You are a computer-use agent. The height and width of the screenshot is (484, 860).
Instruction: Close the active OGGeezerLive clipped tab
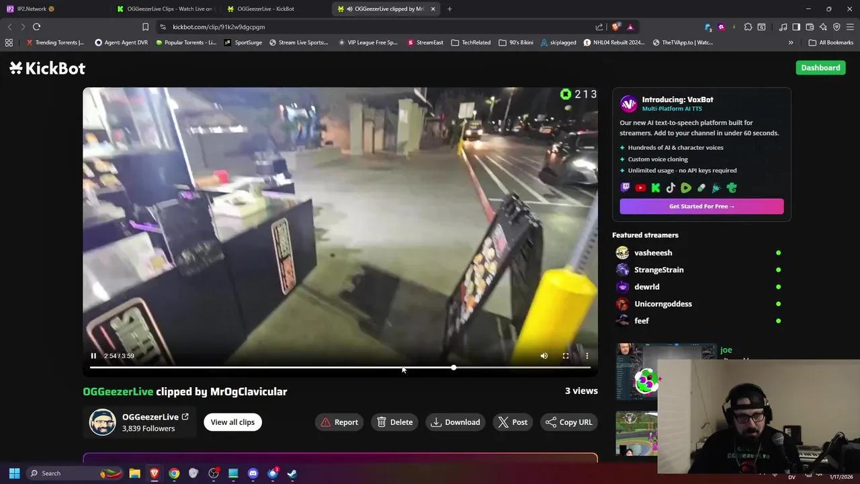(433, 9)
